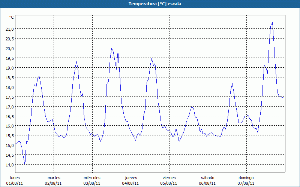Click the 14,0 y-axis tick label
Viewport: 300px width, 187px height.
tap(9, 165)
